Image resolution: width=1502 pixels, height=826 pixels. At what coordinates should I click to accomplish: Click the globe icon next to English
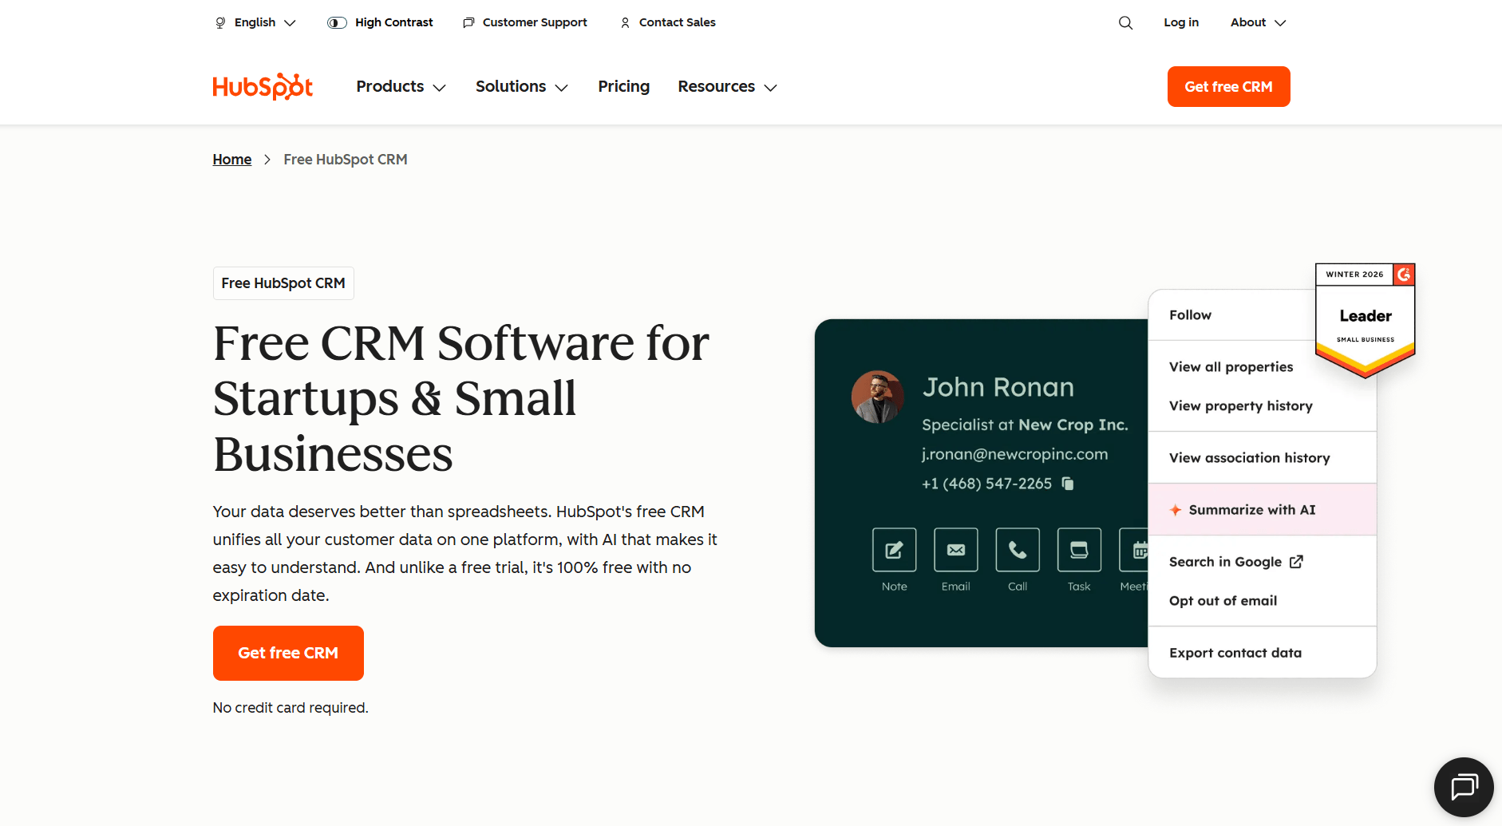point(220,23)
